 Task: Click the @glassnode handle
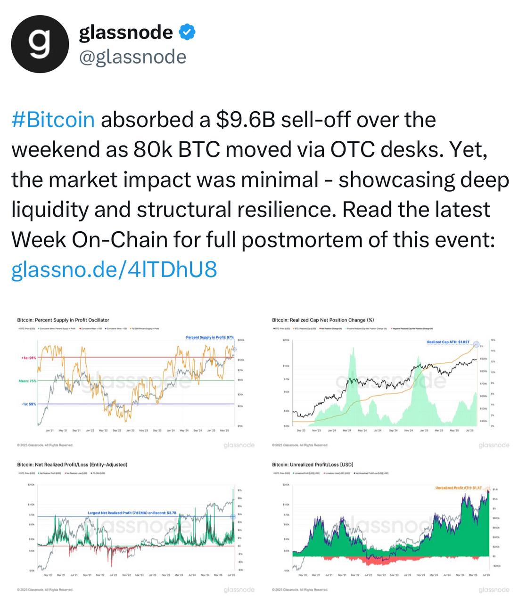click(132, 57)
